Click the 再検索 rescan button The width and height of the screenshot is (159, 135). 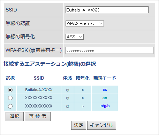tap(38, 117)
